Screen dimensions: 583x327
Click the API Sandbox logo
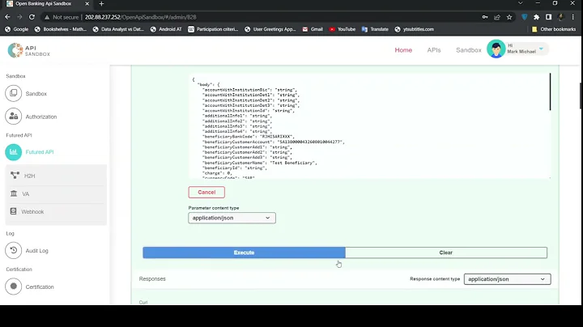[29, 50]
